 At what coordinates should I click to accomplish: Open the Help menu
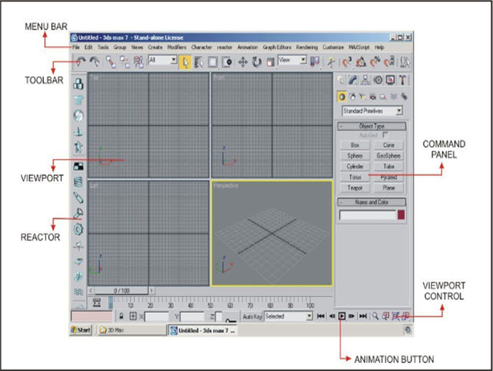[x=379, y=47]
